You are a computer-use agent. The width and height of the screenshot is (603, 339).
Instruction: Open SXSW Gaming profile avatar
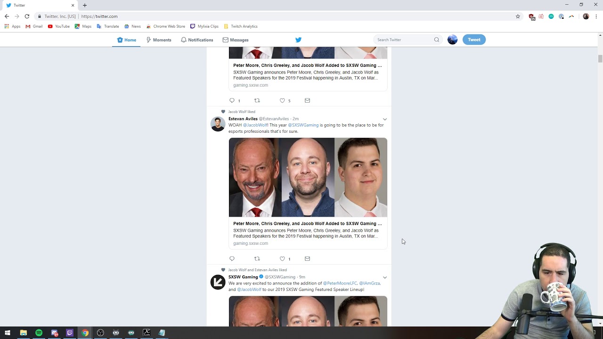pyautogui.click(x=218, y=282)
